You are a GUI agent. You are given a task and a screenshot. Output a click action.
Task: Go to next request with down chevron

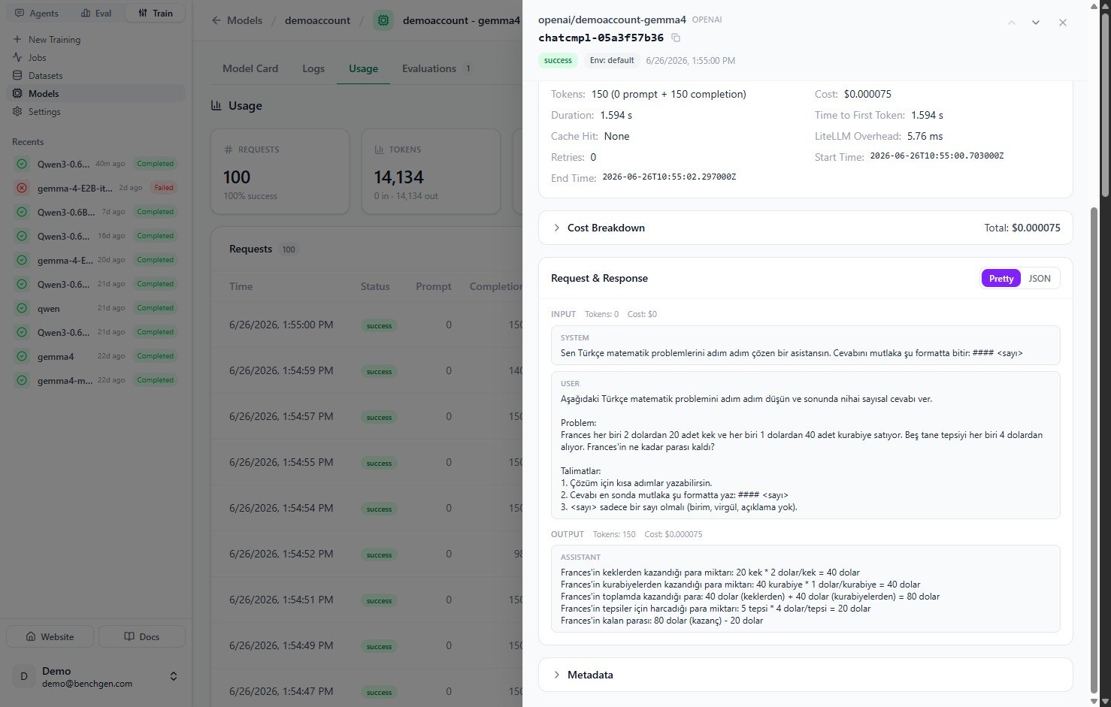point(1036,23)
